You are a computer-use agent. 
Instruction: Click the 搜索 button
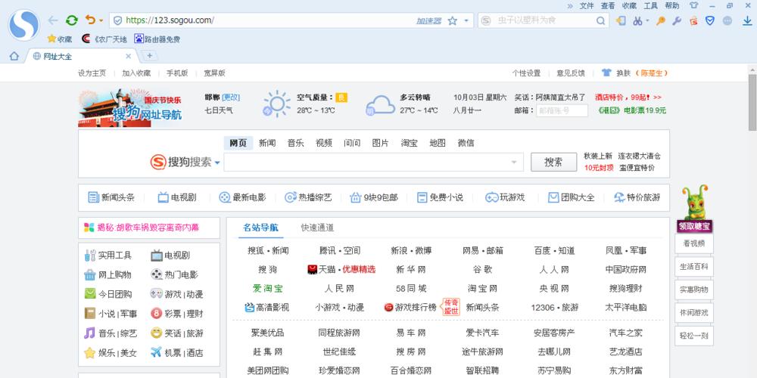(554, 162)
